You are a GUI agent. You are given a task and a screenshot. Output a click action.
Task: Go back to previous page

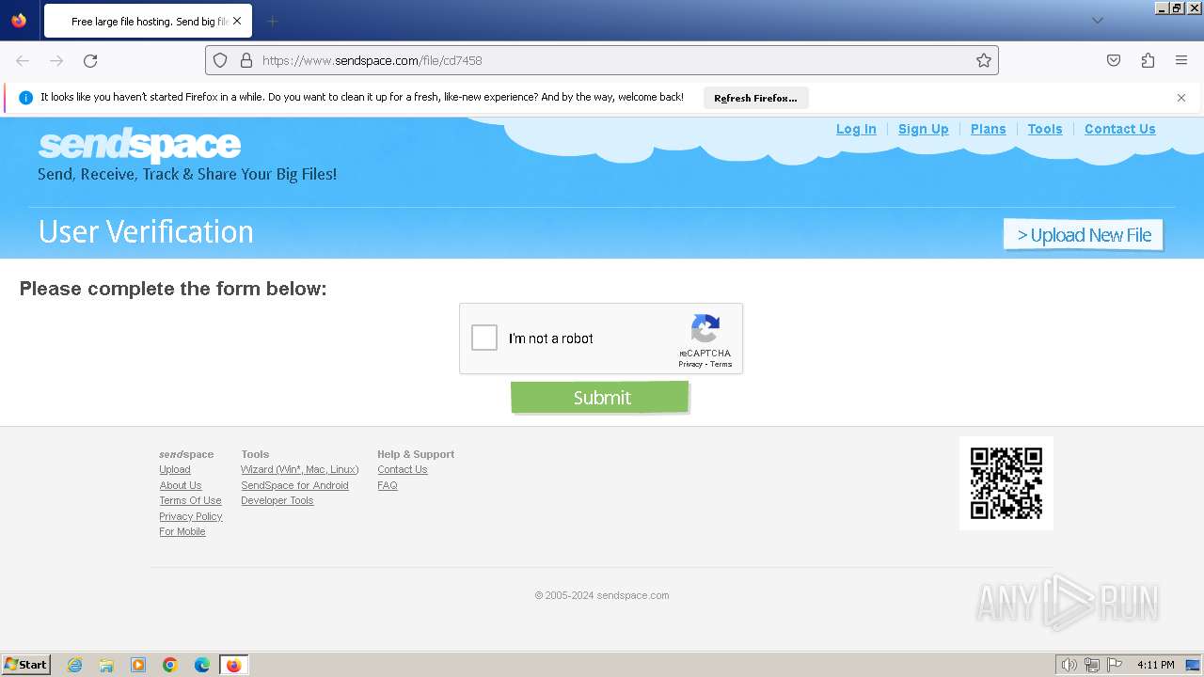tap(23, 60)
